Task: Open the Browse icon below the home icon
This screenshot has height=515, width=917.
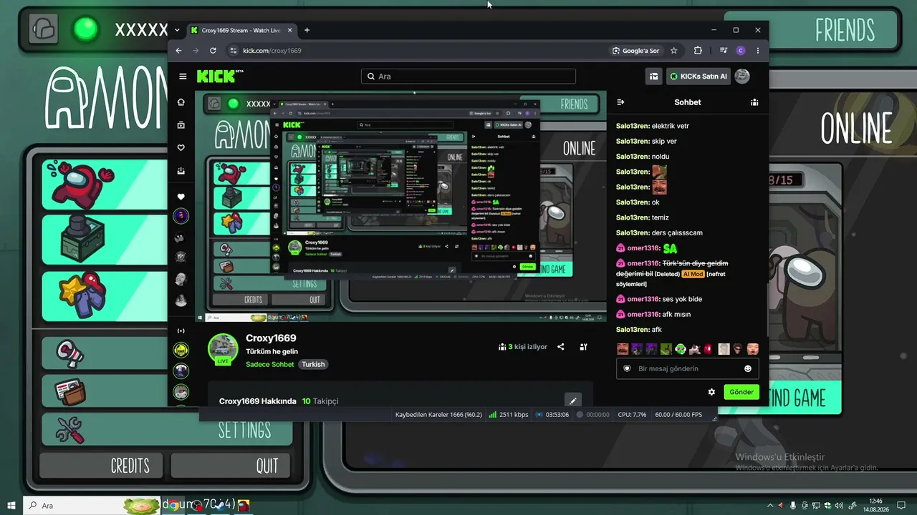Action: coord(181,125)
